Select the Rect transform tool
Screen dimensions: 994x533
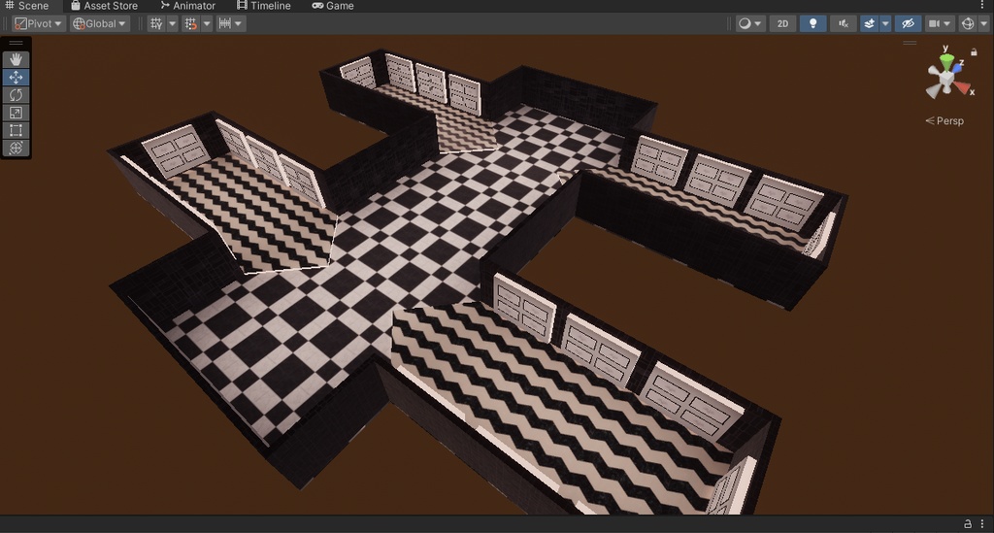coord(16,130)
